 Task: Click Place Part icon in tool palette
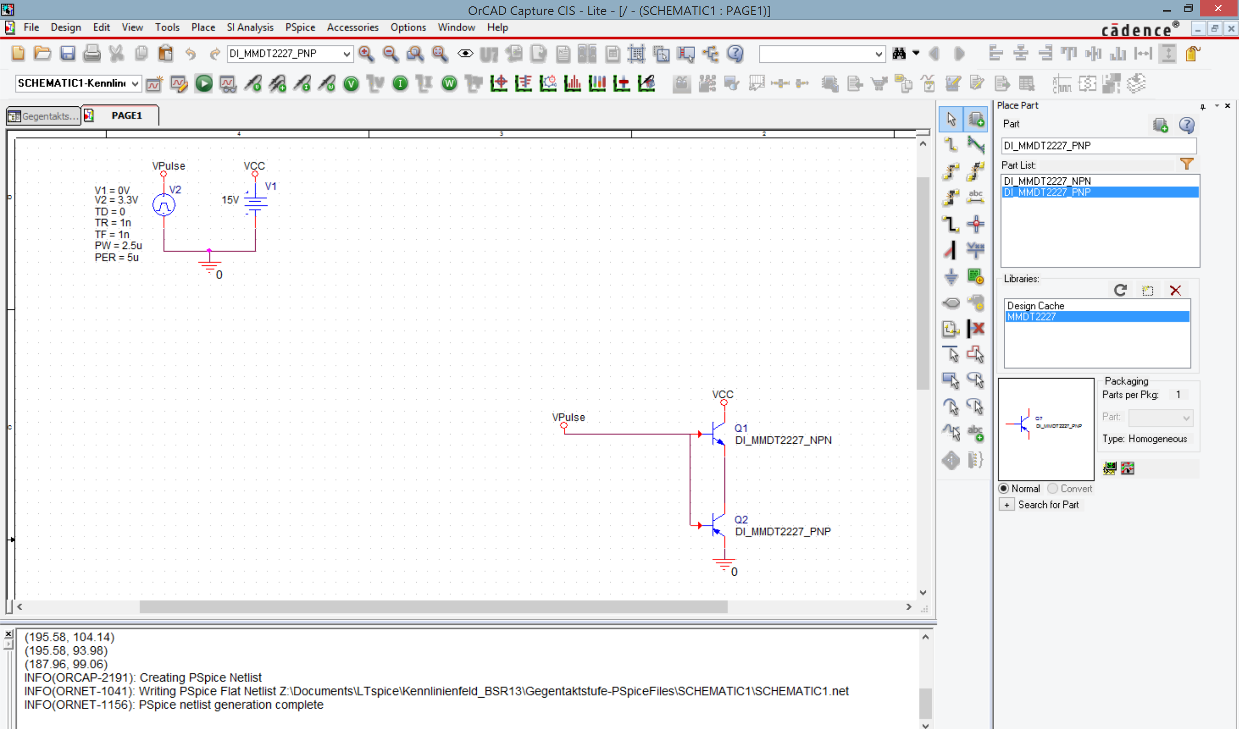tap(976, 119)
